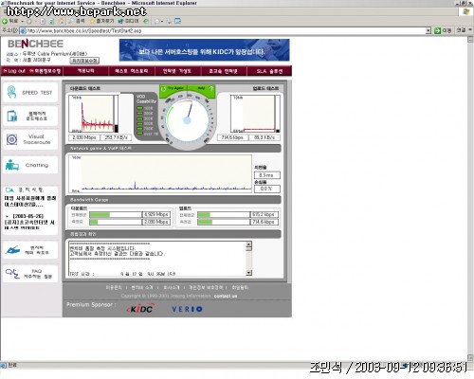Click the notice board header icon

[9, 189]
